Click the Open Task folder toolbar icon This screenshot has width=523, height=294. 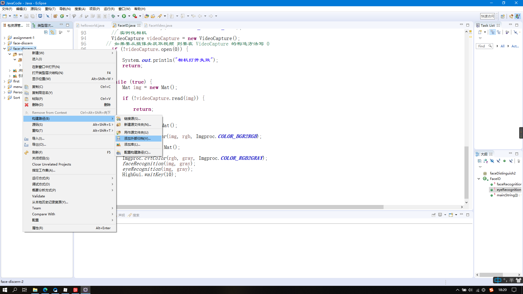click(153, 16)
